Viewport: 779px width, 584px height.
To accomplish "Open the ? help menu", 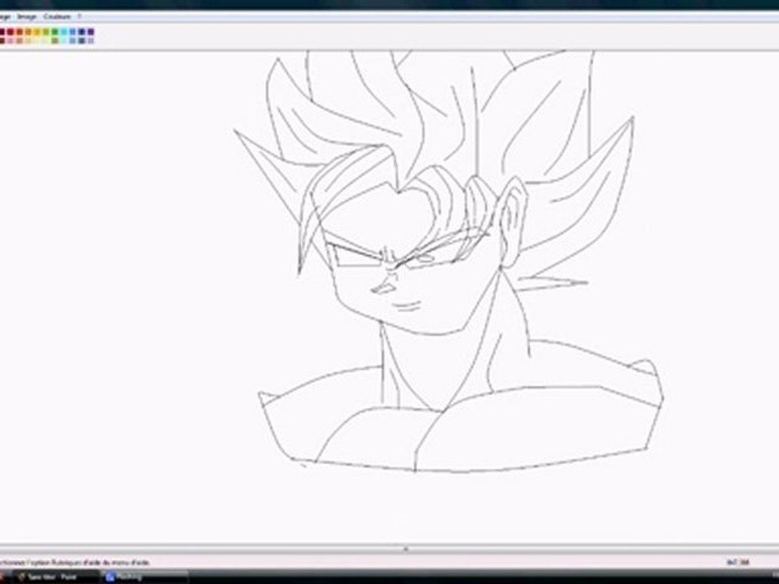I will click(79, 16).
